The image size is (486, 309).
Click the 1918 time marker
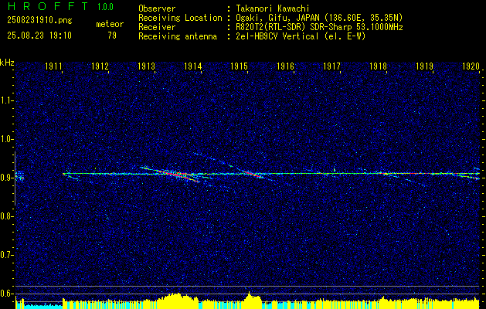379,66
